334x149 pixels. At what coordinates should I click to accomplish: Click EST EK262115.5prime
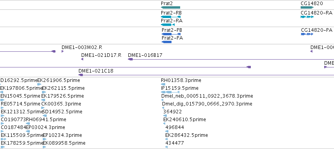(44, 92)
